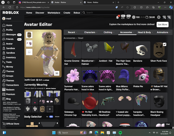Screen dimensions: 174x136
Task: Open Edge Copilot icon in toolbar
Action: pyautogui.click(x=171, y=7)
